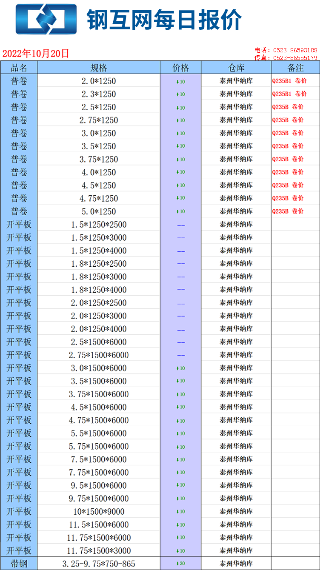The width and height of the screenshot is (320, 570).
Task: Select spec cell 2.5*1250
Action: tap(99, 107)
